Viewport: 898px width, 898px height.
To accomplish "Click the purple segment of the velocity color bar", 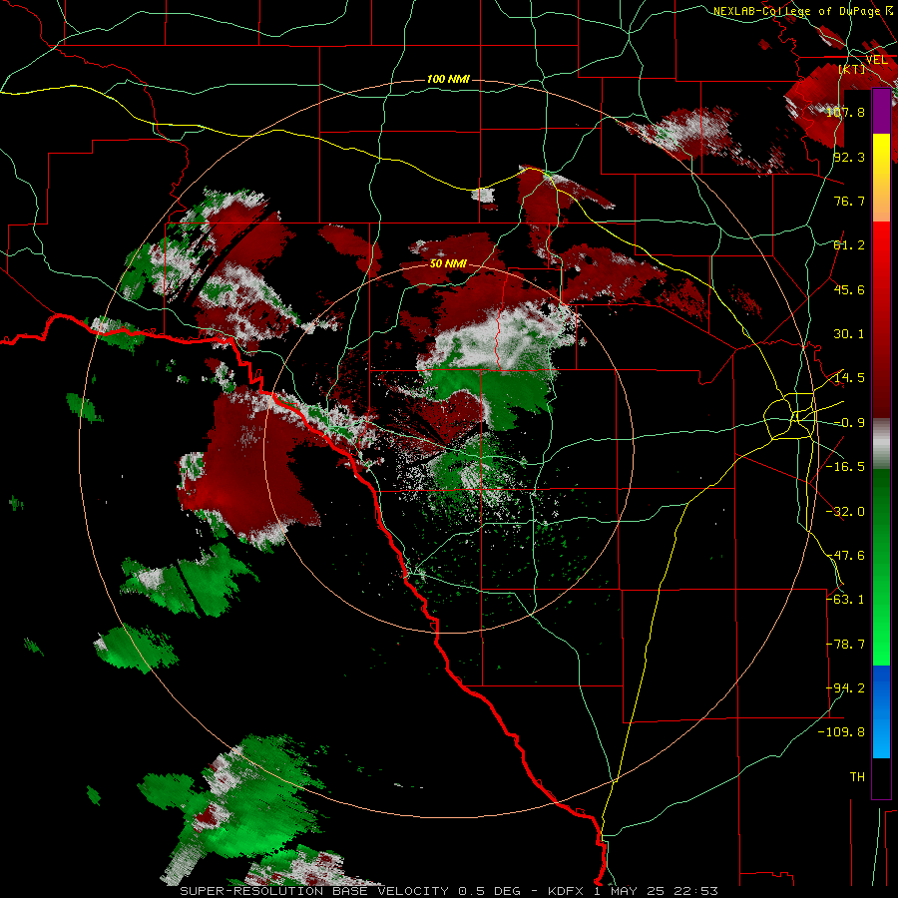I will (881, 111).
